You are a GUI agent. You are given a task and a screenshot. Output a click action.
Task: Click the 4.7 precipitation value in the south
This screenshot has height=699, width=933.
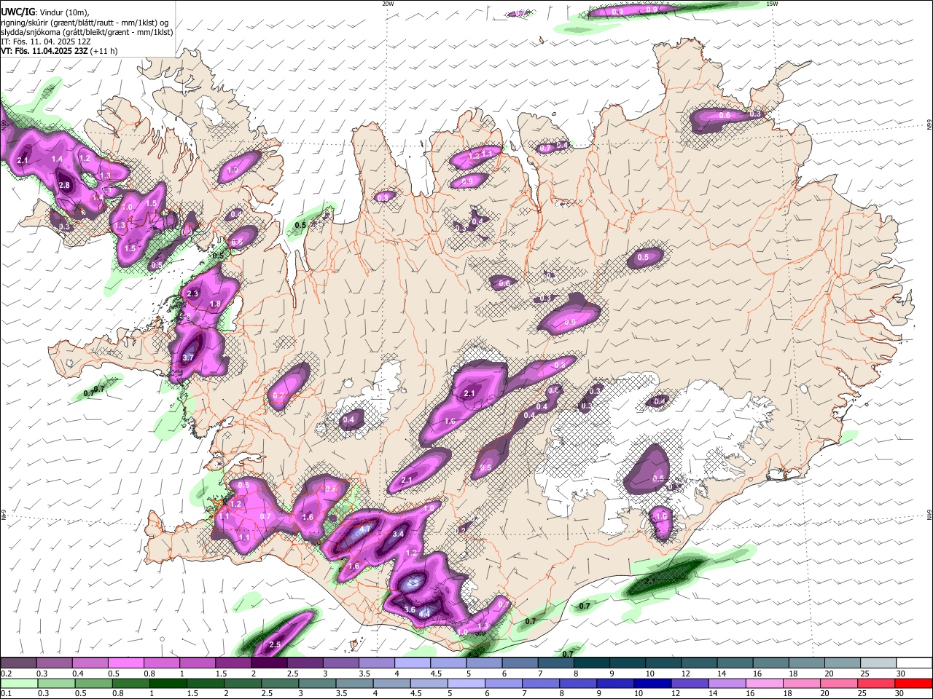[x=366, y=529]
